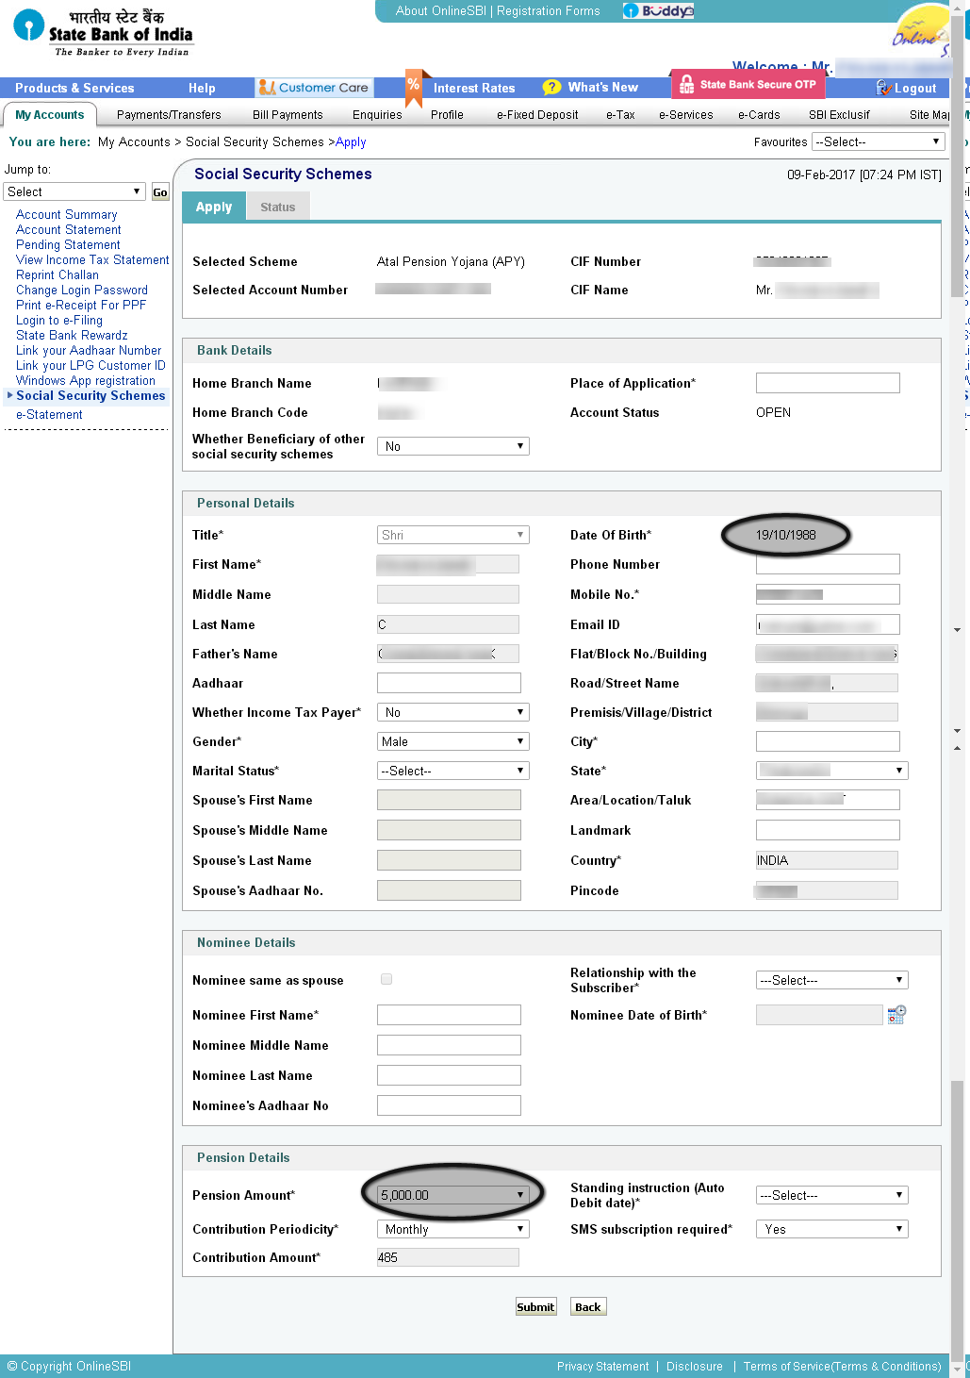The height and width of the screenshot is (1378, 970).
Task: Click the Submit button
Action: 535,1306
